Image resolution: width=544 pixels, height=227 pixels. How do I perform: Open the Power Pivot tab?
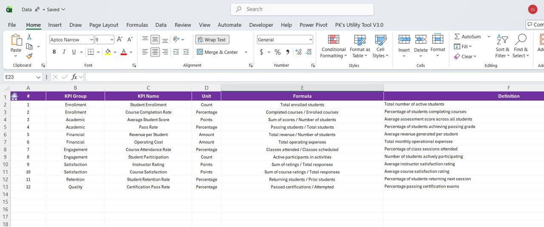tap(313, 25)
